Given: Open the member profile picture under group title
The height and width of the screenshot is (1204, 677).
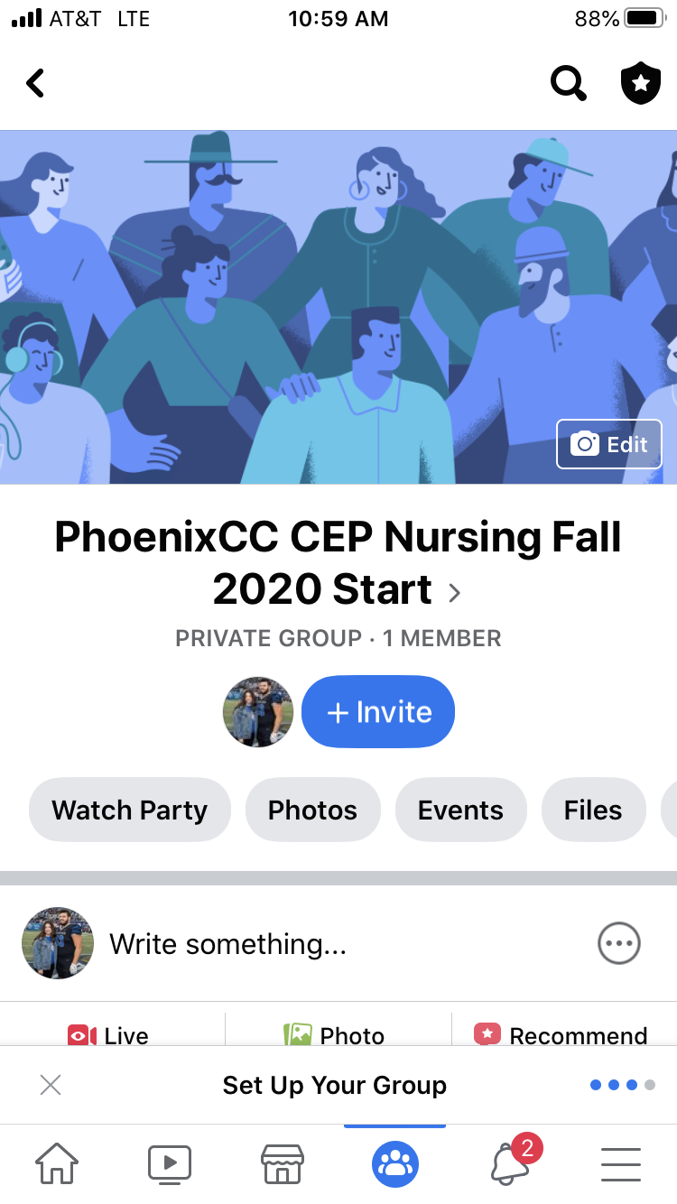Looking at the screenshot, I should pyautogui.click(x=258, y=712).
